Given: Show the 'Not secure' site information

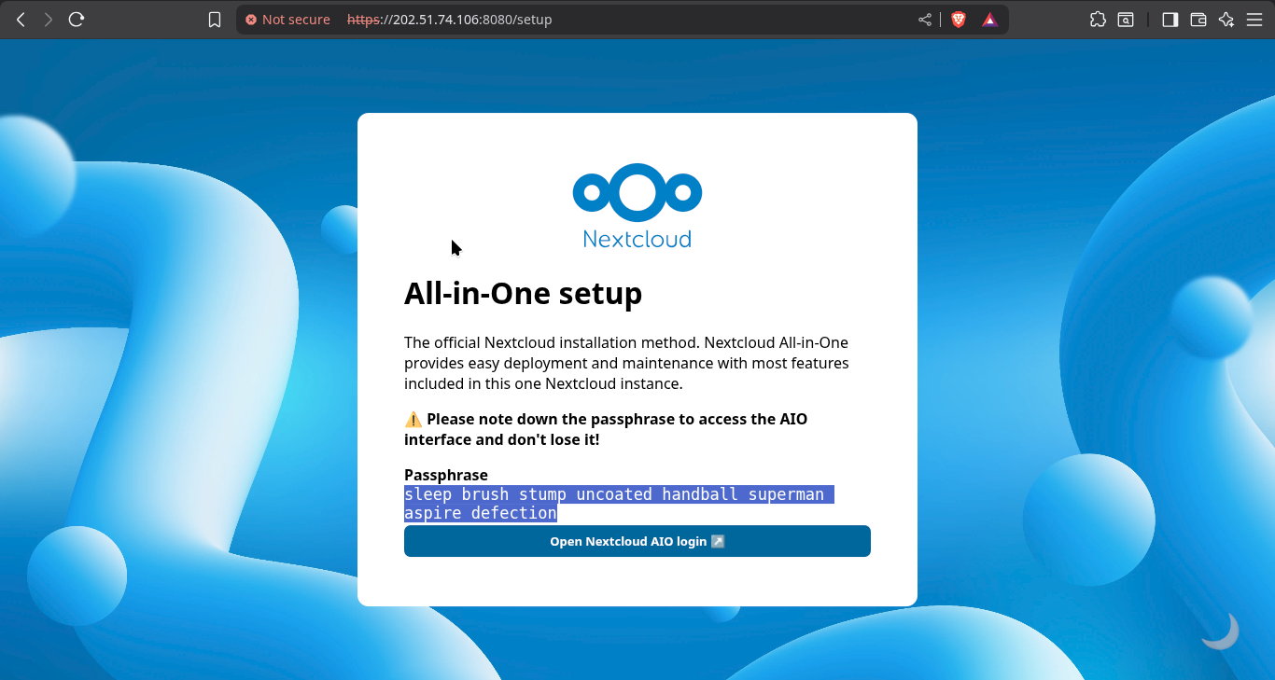Looking at the screenshot, I should [287, 20].
